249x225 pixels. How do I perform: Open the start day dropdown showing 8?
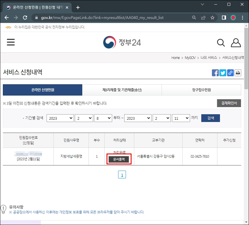[x=103, y=118]
